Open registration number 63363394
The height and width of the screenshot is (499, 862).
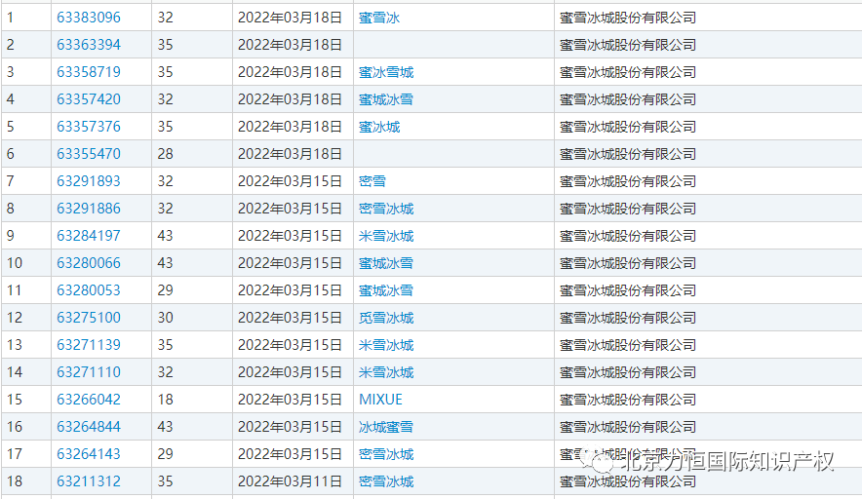(89, 45)
